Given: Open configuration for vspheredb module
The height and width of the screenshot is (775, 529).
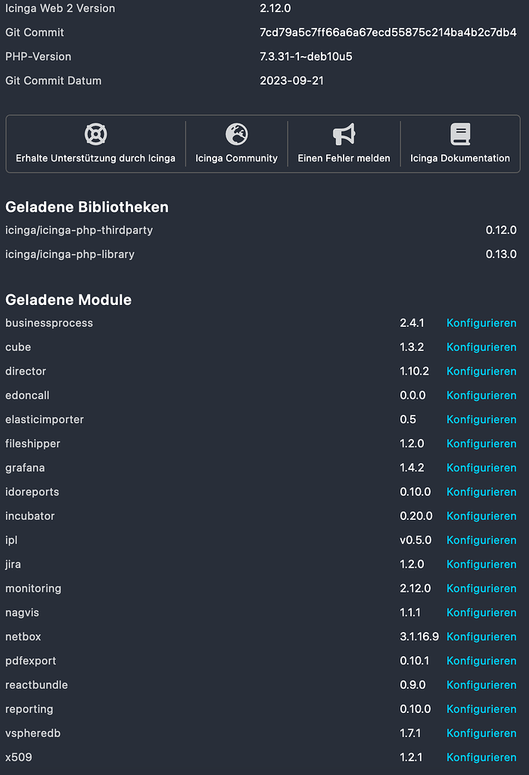Looking at the screenshot, I should [x=481, y=733].
